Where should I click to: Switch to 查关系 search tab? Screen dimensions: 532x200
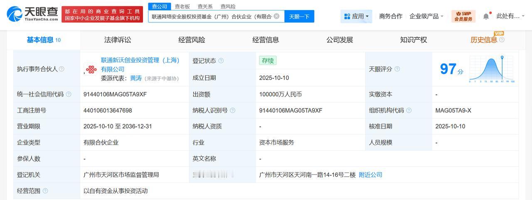(205, 6)
